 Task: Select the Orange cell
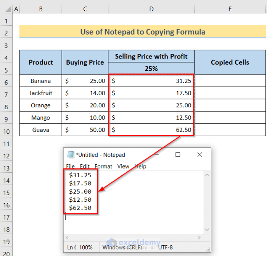[x=41, y=105]
